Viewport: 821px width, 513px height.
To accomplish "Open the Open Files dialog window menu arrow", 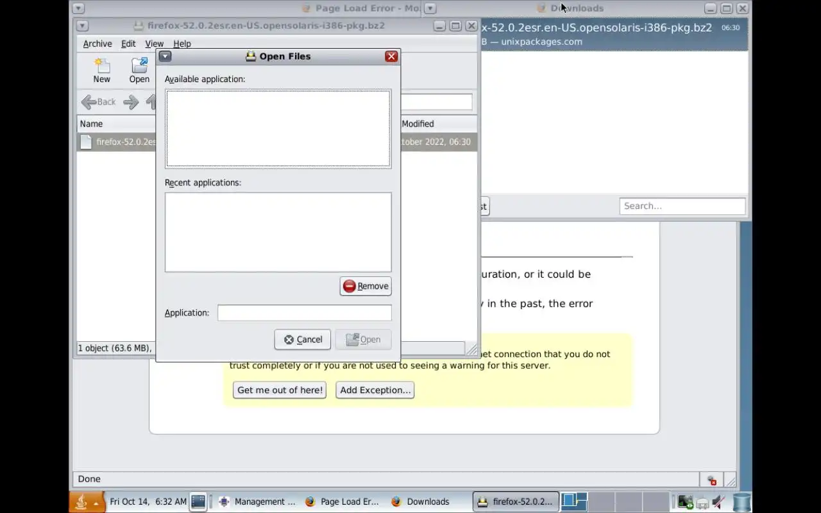I will click(165, 56).
